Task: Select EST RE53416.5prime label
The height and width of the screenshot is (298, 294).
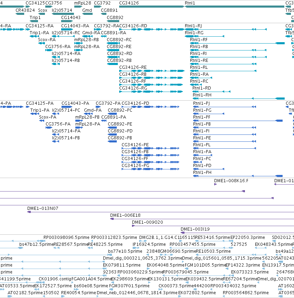Action: (x=212, y=238)
